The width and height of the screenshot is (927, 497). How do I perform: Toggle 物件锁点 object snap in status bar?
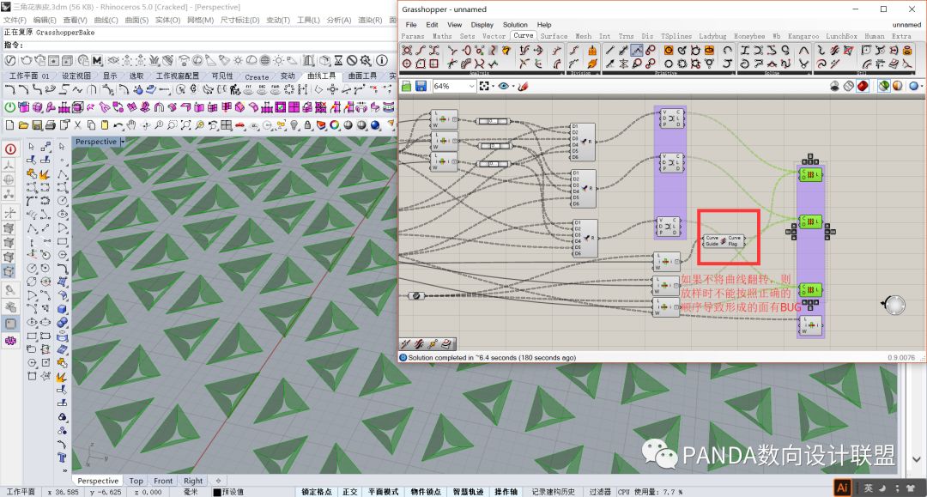(x=426, y=492)
